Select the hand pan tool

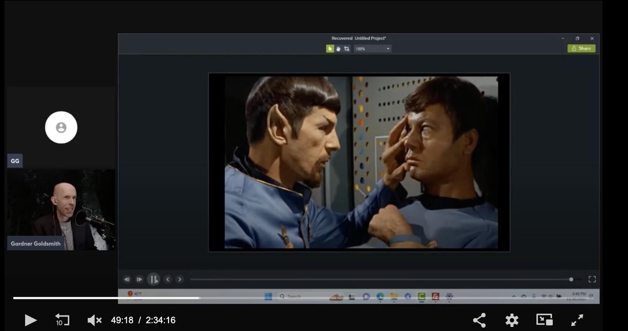coord(338,49)
